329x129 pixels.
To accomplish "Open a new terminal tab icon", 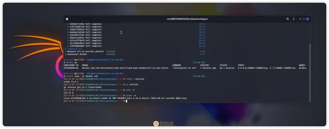I will click(x=67, y=19).
